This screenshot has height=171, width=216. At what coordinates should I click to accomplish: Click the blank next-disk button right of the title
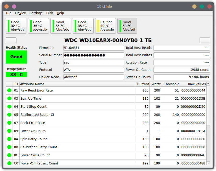pyautogui.click(x=205, y=40)
